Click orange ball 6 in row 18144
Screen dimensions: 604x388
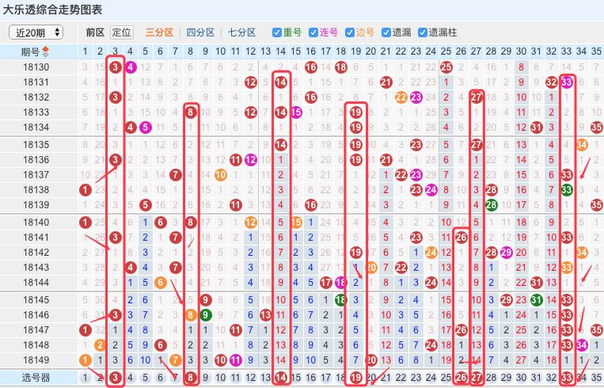[x=160, y=283]
